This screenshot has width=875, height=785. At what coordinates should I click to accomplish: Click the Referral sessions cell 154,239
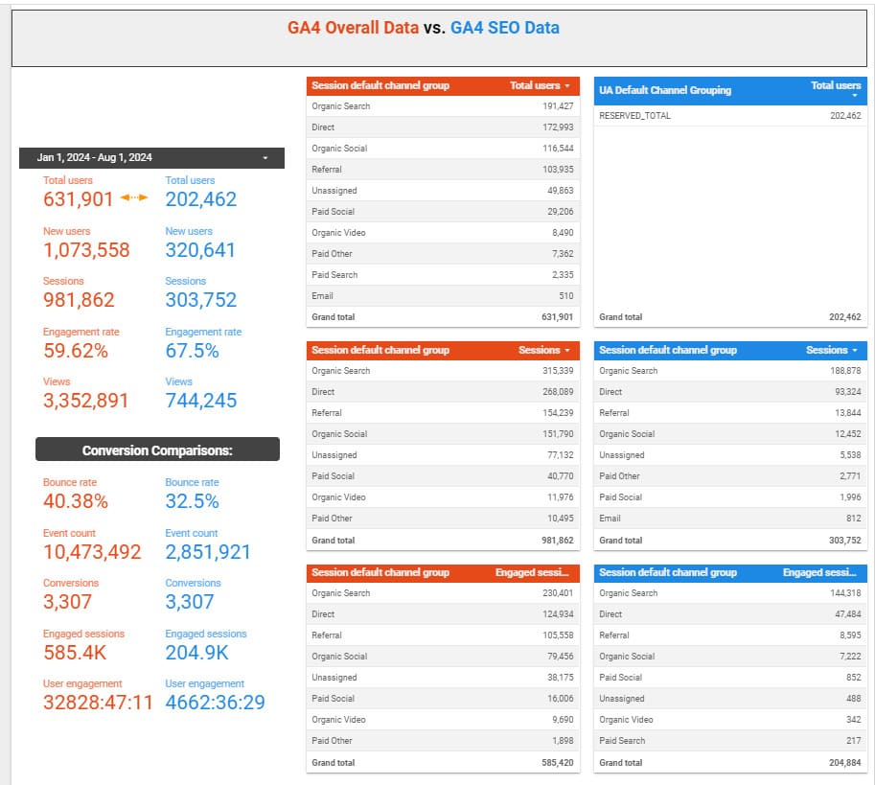pos(558,413)
